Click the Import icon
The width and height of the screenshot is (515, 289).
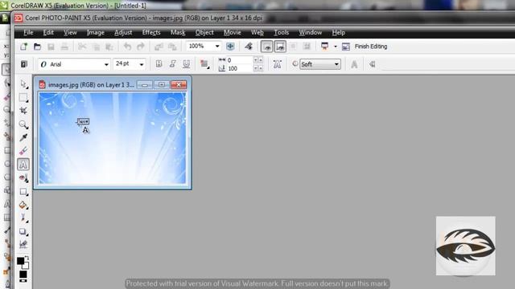[x=159, y=47]
